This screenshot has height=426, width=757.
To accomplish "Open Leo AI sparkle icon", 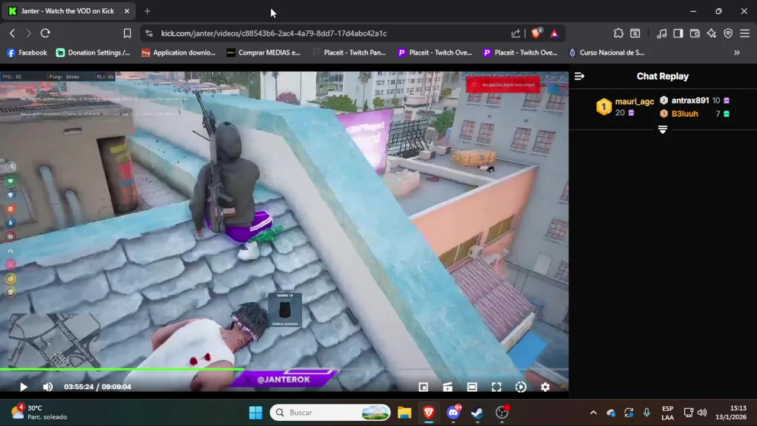I will [x=711, y=34].
